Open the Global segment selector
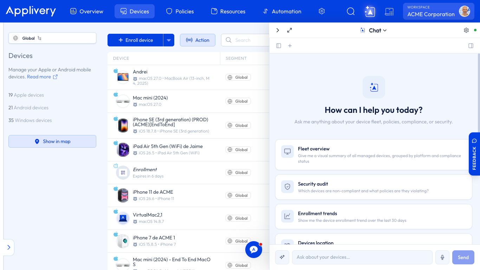The width and height of the screenshot is (480, 270). tap(52, 38)
